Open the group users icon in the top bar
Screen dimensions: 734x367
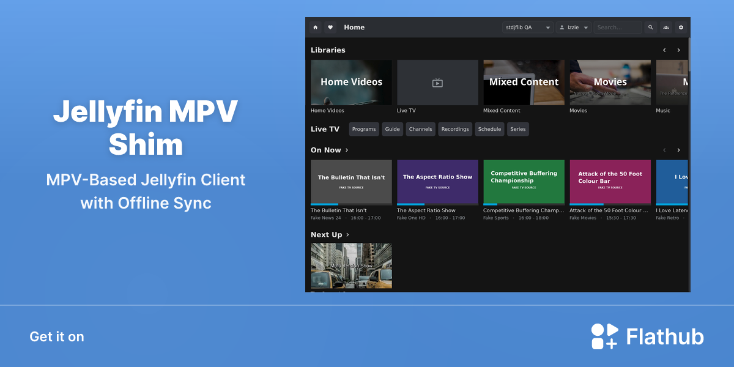click(x=665, y=28)
